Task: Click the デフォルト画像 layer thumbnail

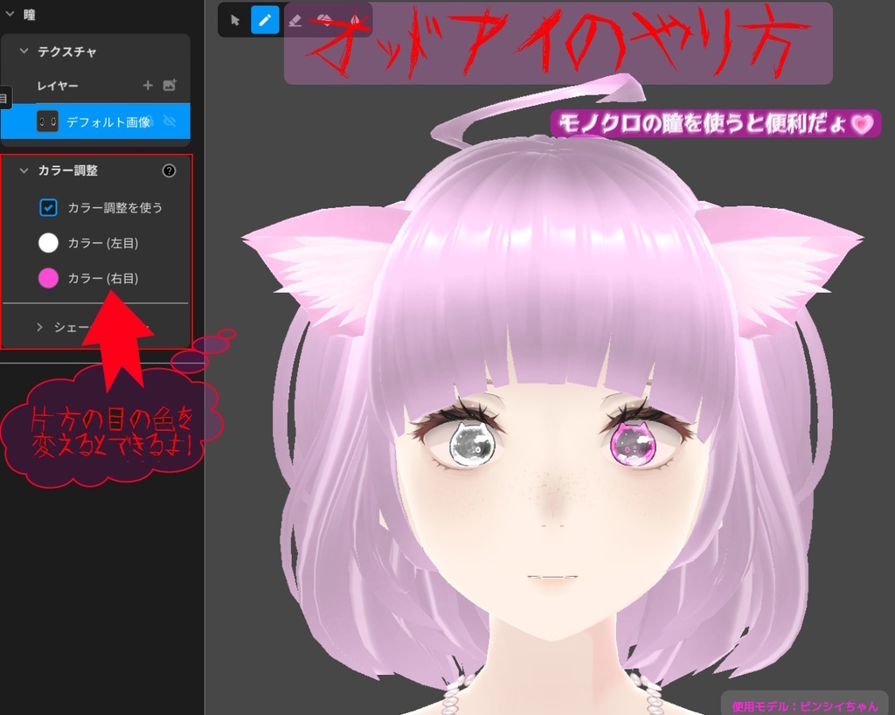Action: [48, 121]
